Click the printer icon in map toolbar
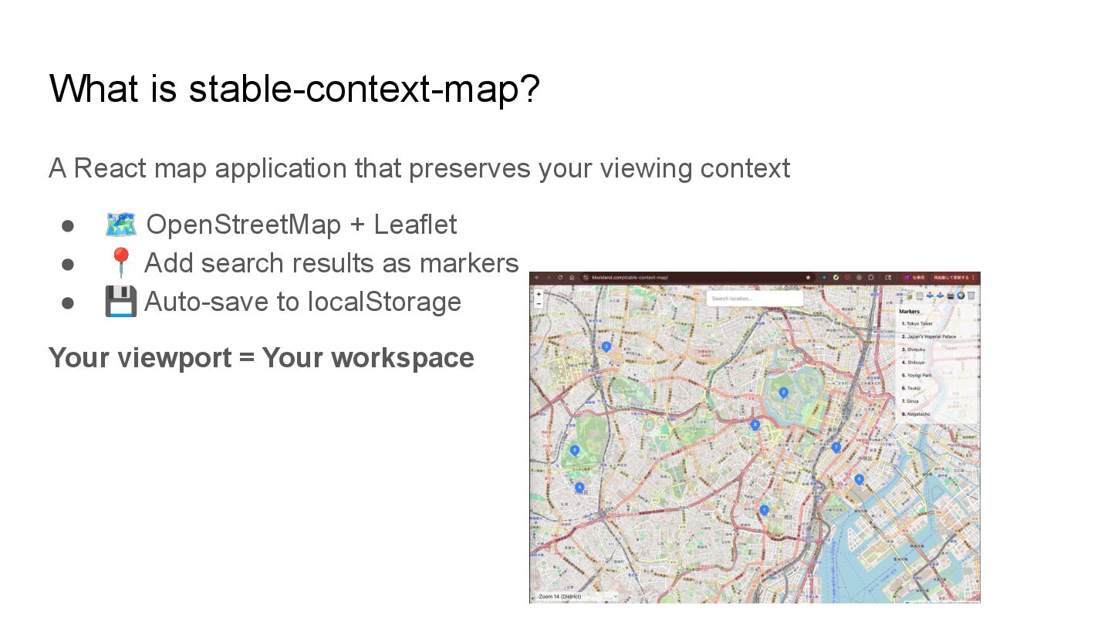Image resolution: width=1111 pixels, height=625 pixels. pos(951,296)
